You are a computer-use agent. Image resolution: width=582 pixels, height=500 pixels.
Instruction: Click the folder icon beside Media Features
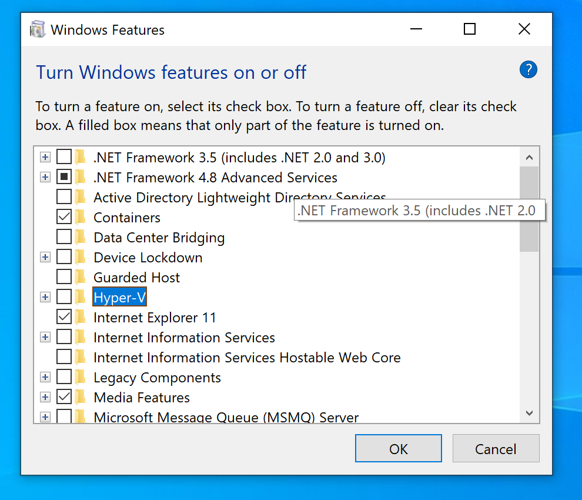pyautogui.click(x=81, y=397)
